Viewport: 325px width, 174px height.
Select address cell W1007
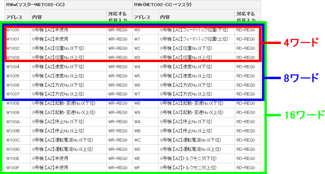[17, 94]
